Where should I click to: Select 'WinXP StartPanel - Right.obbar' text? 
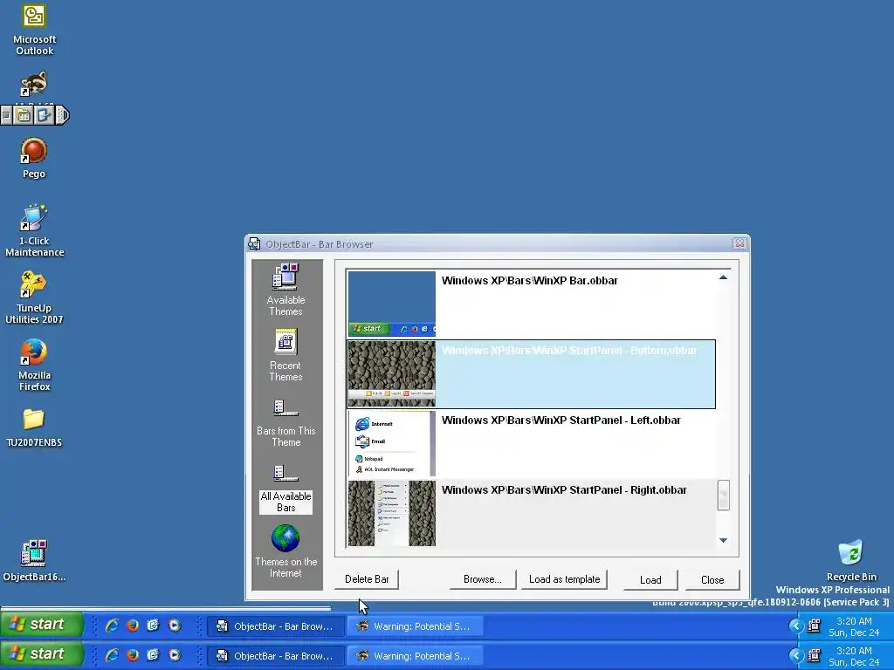pos(609,490)
